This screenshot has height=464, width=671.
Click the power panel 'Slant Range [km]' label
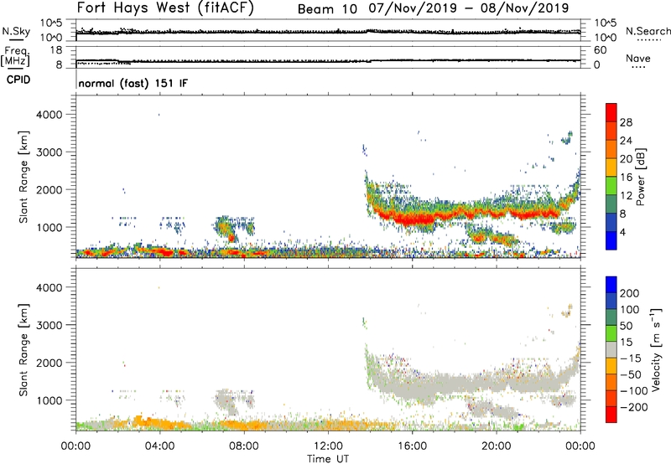23,177
